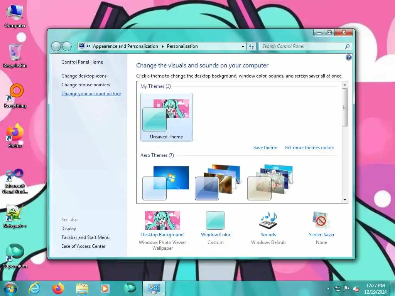Open the Window Color swatch
This screenshot has height=296, width=395.
point(215,220)
